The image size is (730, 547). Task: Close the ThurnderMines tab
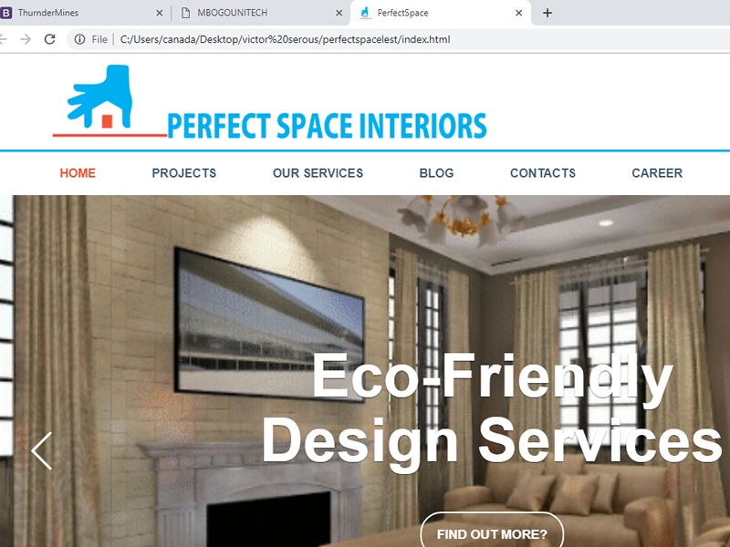tap(159, 13)
